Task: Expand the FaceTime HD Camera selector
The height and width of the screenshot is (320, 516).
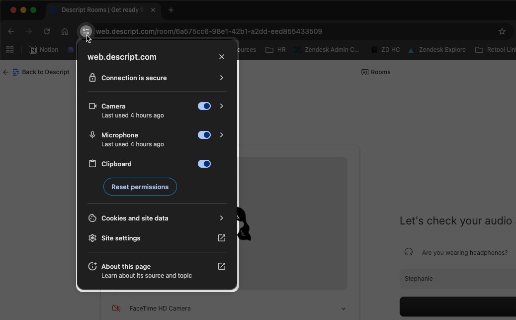Action: 343,308
